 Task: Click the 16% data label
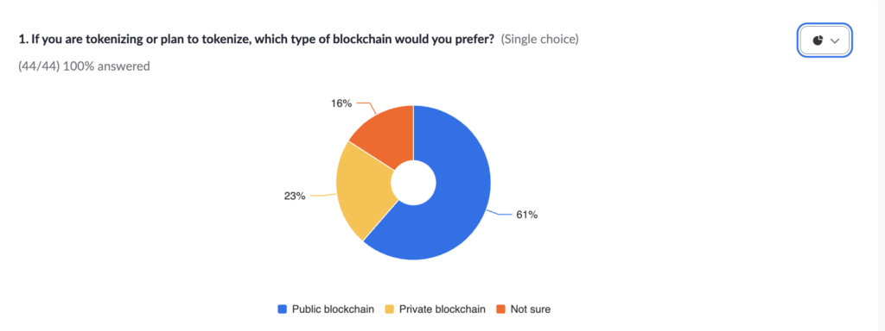click(341, 103)
